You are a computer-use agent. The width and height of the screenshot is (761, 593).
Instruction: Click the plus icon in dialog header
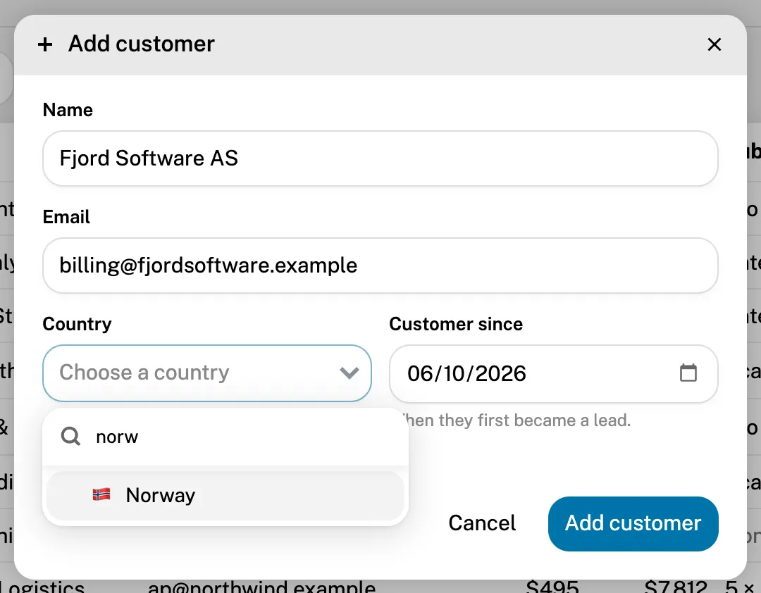(x=45, y=44)
